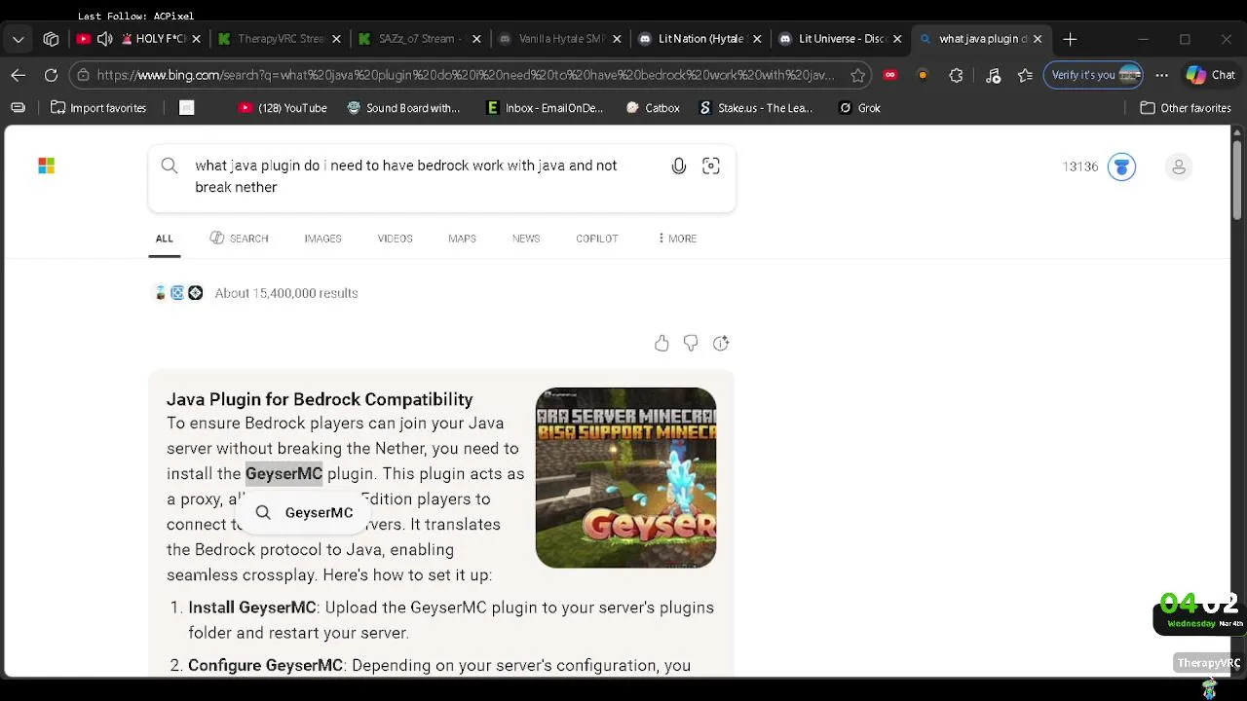Image resolution: width=1247 pixels, height=701 pixels.
Task: Open the tab actions chevron menu
Action: (19, 39)
